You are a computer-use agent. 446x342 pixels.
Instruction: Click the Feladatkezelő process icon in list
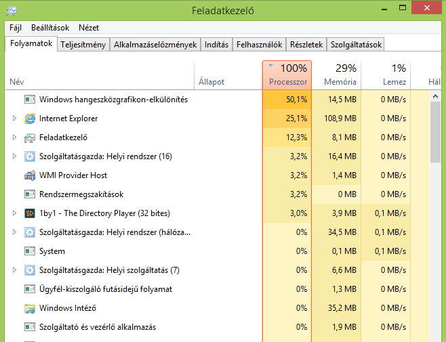point(30,137)
